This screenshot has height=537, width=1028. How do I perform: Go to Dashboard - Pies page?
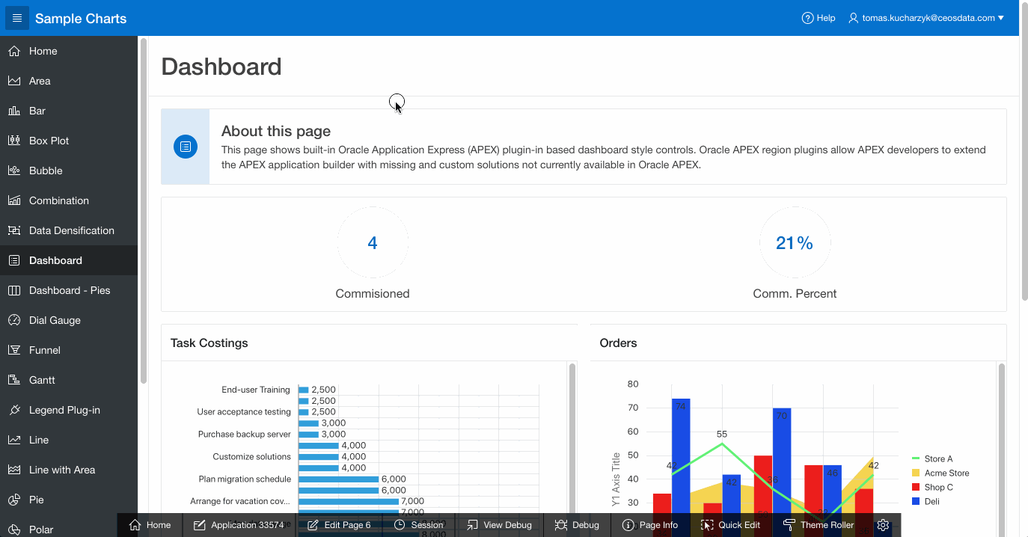coord(69,290)
